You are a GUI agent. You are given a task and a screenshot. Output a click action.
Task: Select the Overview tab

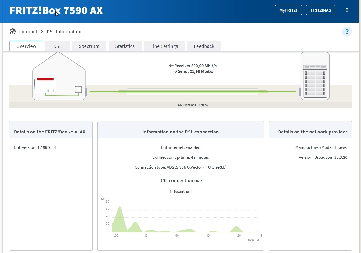pos(26,46)
